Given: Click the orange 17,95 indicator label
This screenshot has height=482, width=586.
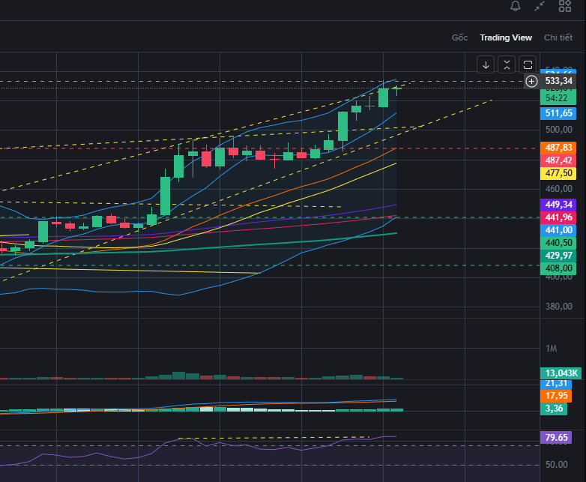Looking at the screenshot, I should pos(556,396).
